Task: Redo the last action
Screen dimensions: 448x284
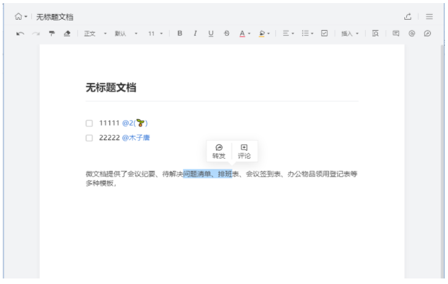Action: [36, 34]
